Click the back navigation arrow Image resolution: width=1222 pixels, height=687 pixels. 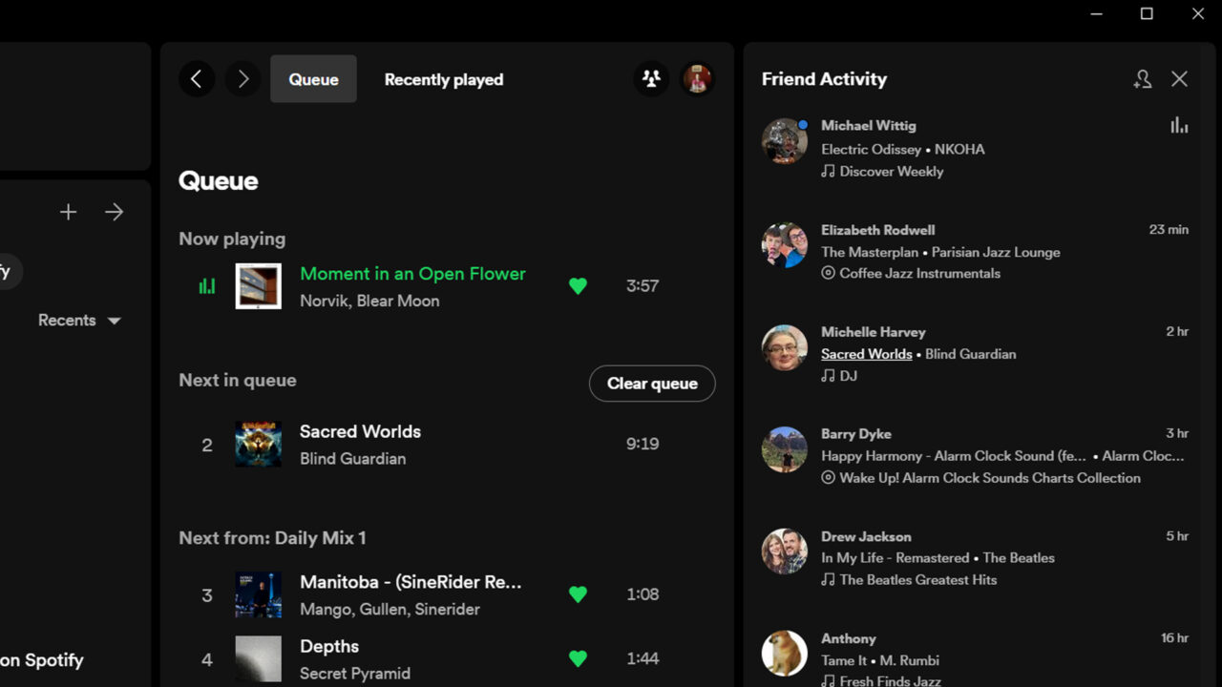point(197,79)
